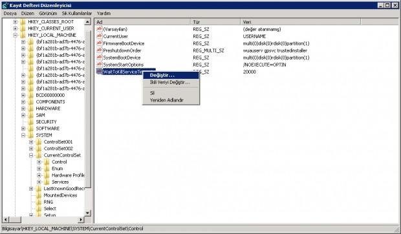Expand the Hardware Profiles key
Image resolution: width=401 pixels, height=234 pixels.
point(39,175)
